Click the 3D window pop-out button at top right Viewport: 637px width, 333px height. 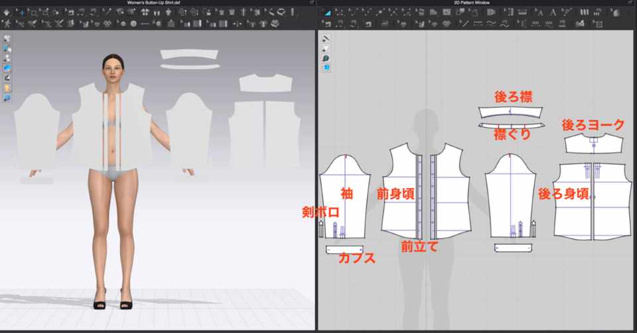coord(312,3)
